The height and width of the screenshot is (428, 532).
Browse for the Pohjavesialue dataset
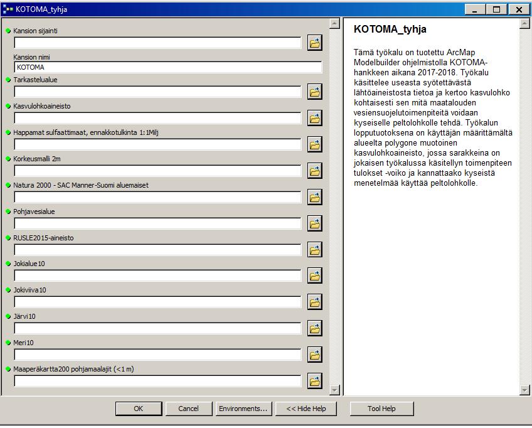[x=314, y=224]
